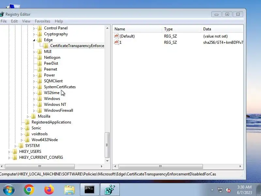Expand the SQMClient key
Viewport: 261px width, 196px height.
(x=34, y=81)
